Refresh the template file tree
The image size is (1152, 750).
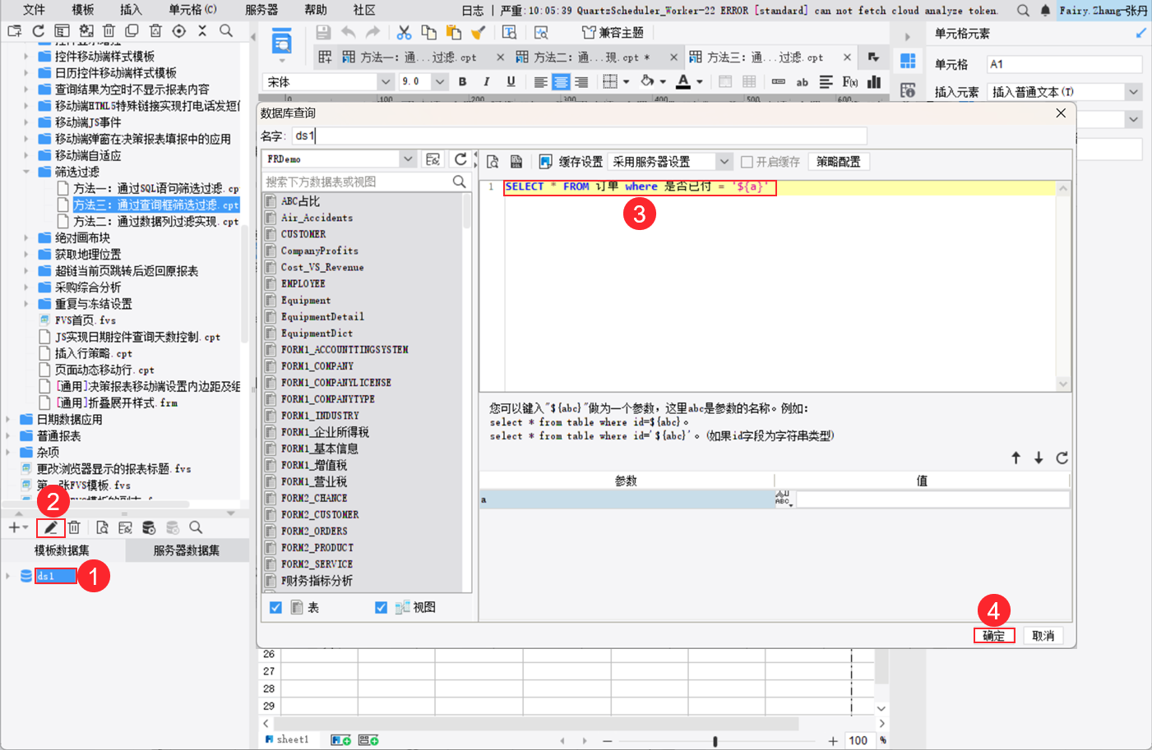[38, 31]
